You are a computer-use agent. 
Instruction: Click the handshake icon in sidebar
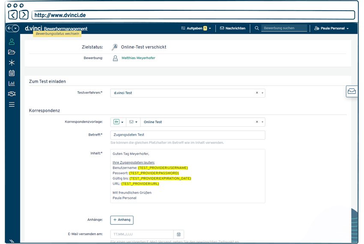[x=12, y=94]
